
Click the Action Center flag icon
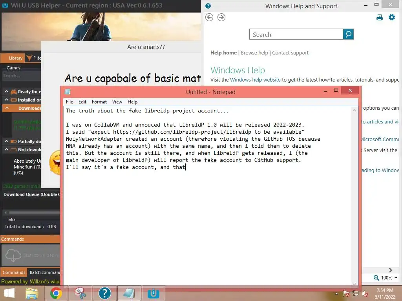click(x=346, y=294)
